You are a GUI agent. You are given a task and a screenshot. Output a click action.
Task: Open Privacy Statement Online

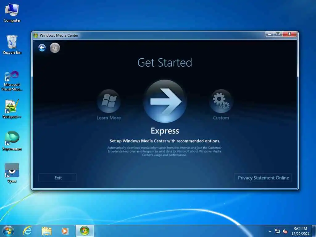(263, 178)
